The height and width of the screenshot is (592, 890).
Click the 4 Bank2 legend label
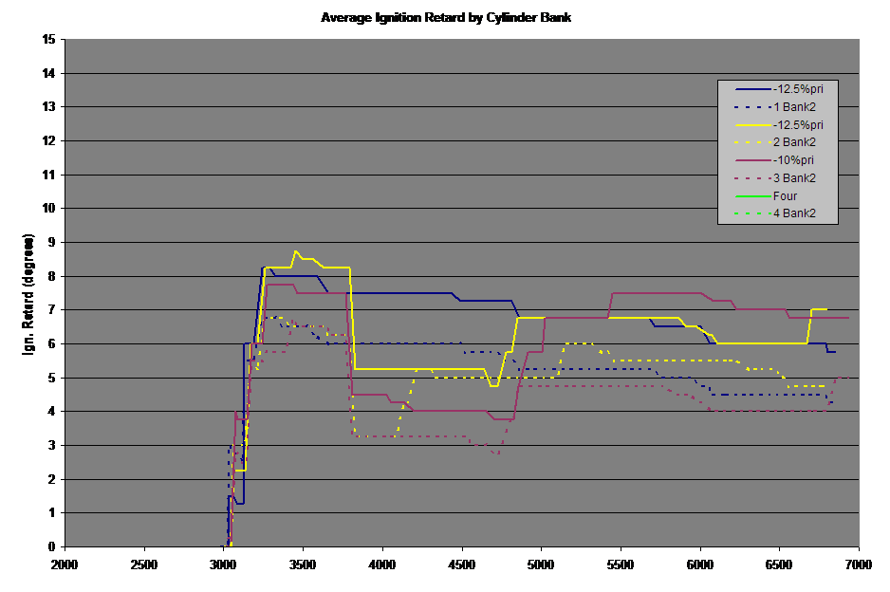794,214
